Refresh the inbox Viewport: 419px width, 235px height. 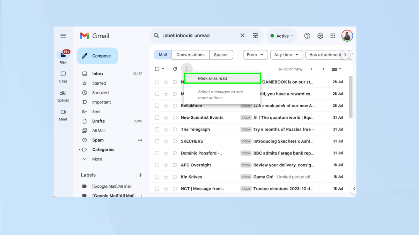pyautogui.click(x=175, y=69)
